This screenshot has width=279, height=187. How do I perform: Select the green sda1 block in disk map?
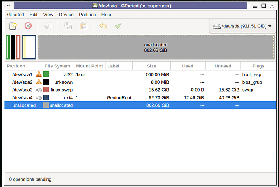[8, 47]
